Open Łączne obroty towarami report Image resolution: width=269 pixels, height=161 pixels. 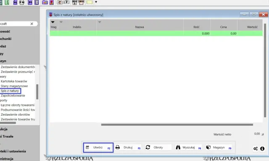coord(18,105)
